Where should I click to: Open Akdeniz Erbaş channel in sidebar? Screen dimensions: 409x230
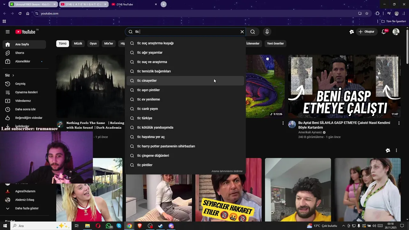tap(24, 200)
